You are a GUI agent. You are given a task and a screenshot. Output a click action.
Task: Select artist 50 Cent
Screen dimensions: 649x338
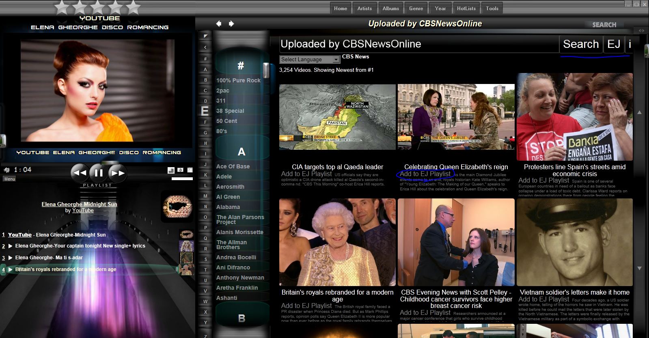tap(226, 121)
